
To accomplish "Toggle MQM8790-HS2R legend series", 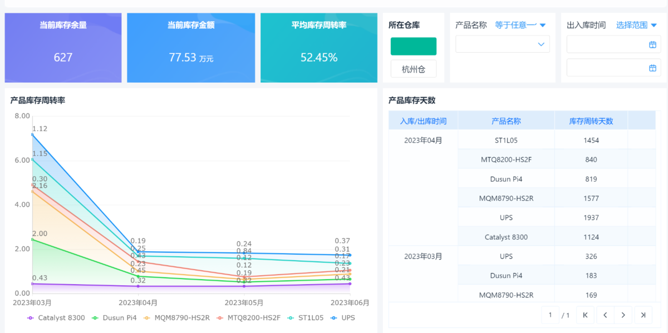I will pos(176,318).
